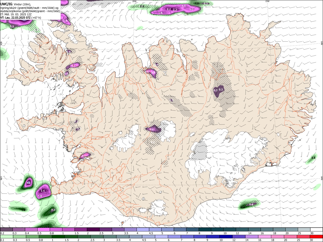Click the valid time 'VT: Lau. 22.03.2025 07Z'
Screen dimensions: 323x242
pyautogui.click(x=15, y=18)
